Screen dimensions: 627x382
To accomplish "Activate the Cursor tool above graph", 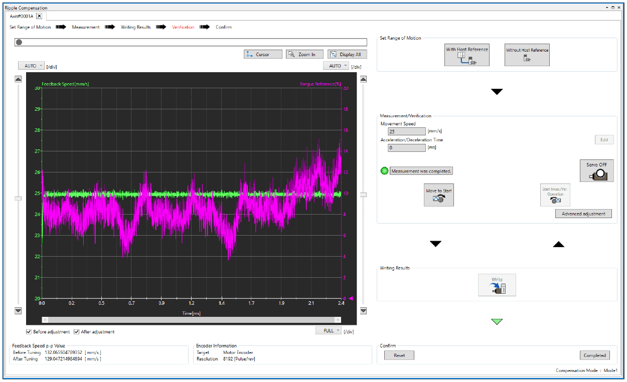I will pos(263,54).
